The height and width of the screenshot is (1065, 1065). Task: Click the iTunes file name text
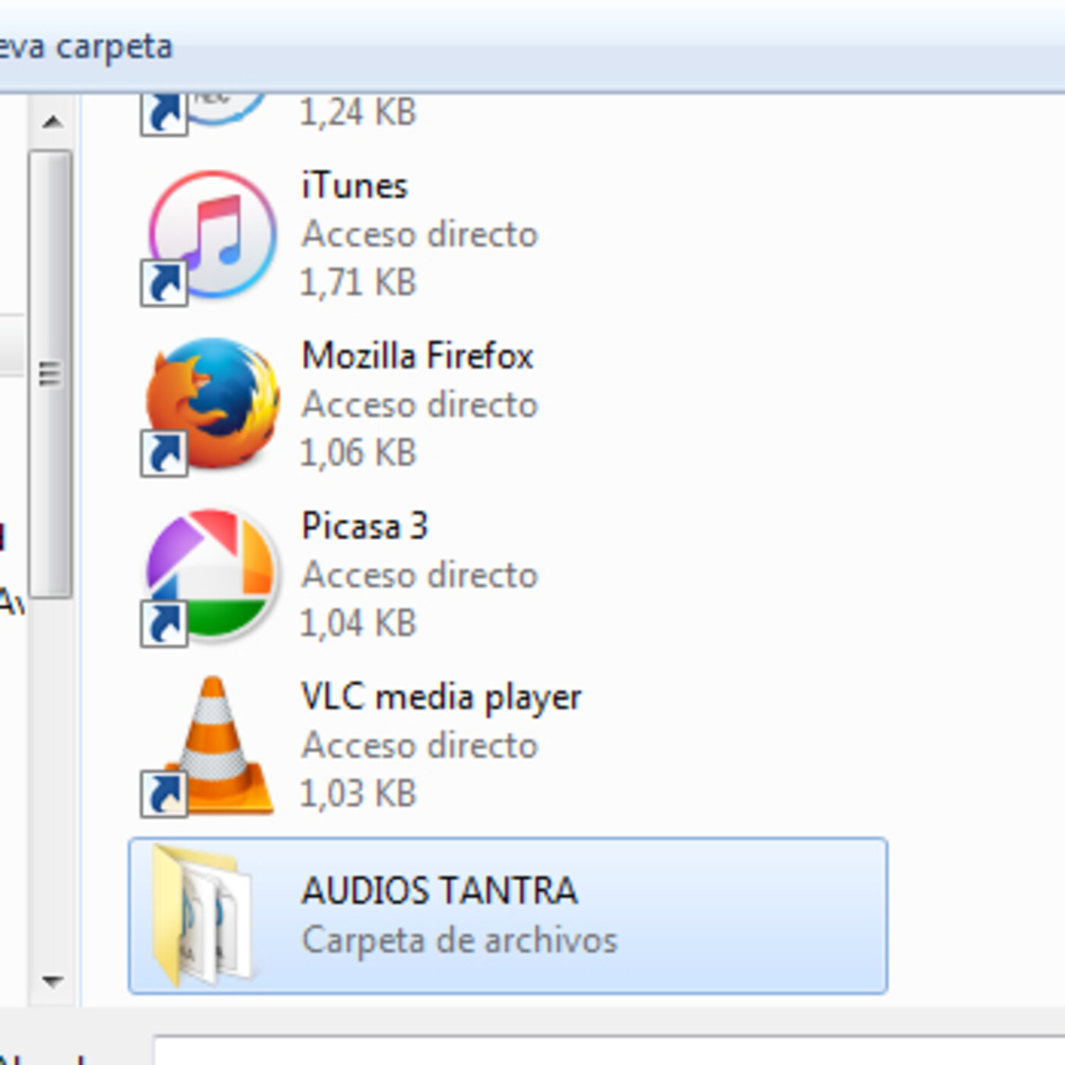click(x=354, y=186)
